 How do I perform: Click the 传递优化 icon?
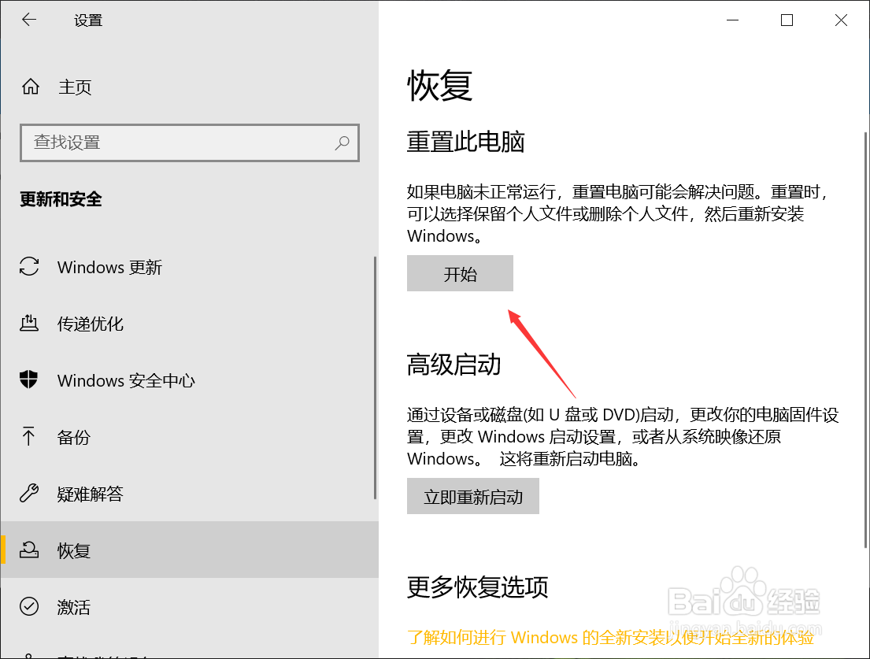(29, 323)
